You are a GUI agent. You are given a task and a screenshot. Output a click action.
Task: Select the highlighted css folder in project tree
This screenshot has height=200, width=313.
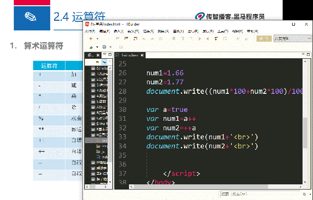[x=101, y=140]
